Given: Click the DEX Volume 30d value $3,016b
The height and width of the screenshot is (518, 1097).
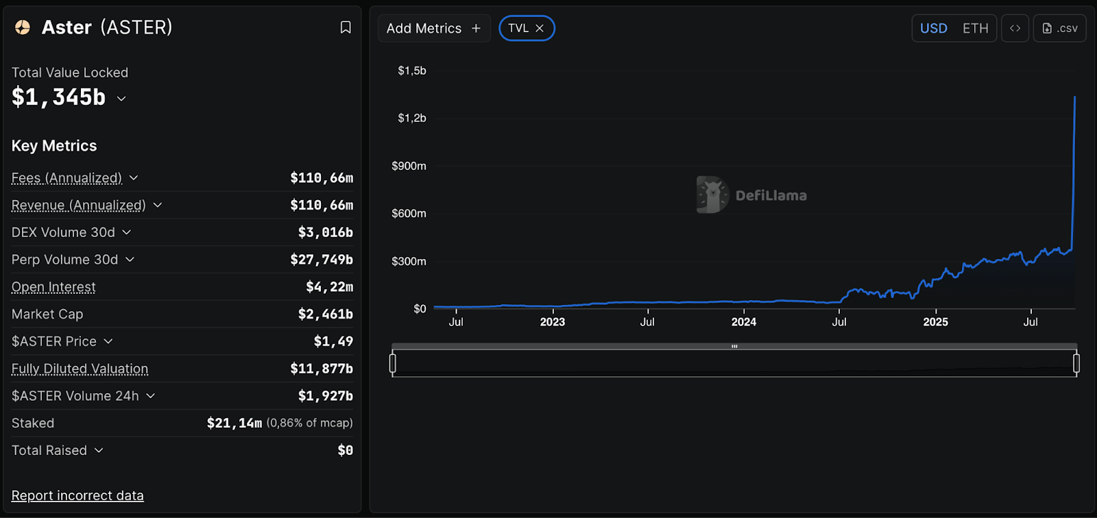Looking at the screenshot, I should click(326, 233).
